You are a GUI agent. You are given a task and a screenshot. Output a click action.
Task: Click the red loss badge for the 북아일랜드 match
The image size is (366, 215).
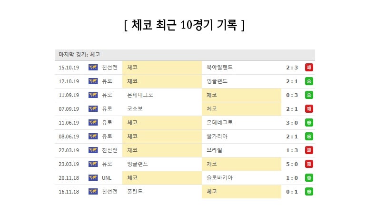click(309, 68)
